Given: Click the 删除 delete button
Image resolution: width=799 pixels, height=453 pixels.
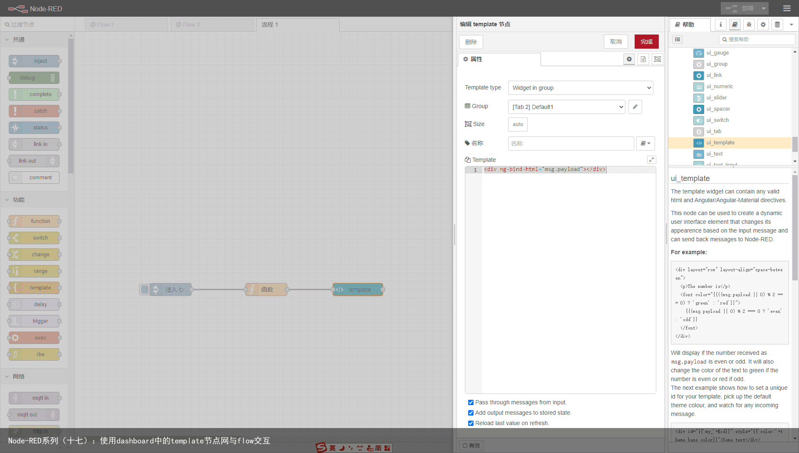Looking at the screenshot, I should click(471, 42).
